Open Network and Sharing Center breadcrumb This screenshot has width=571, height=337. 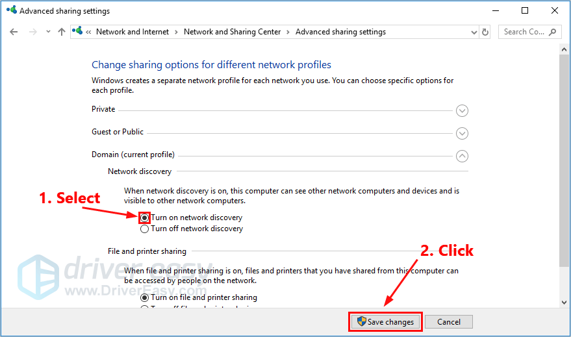[x=233, y=32]
